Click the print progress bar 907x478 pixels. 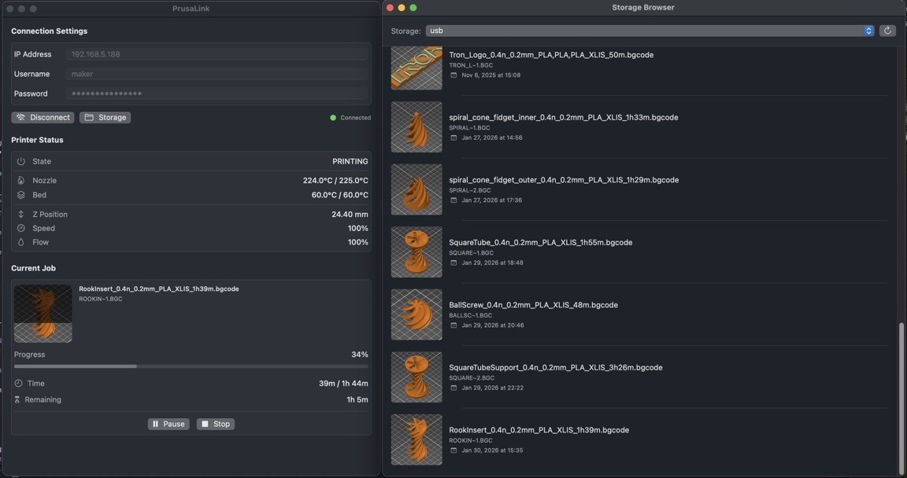[x=191, y=366]
